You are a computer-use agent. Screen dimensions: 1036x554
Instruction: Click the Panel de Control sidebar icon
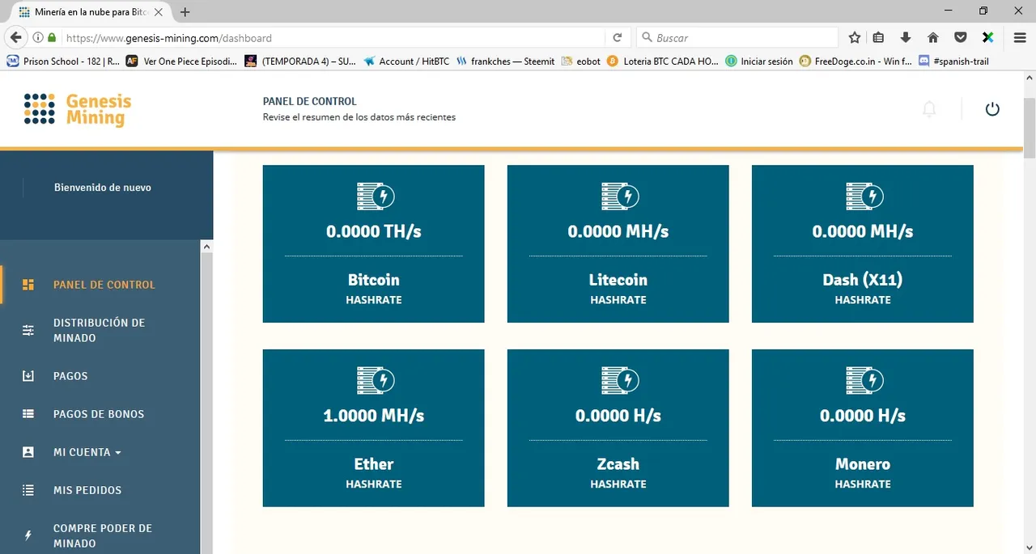28,285
